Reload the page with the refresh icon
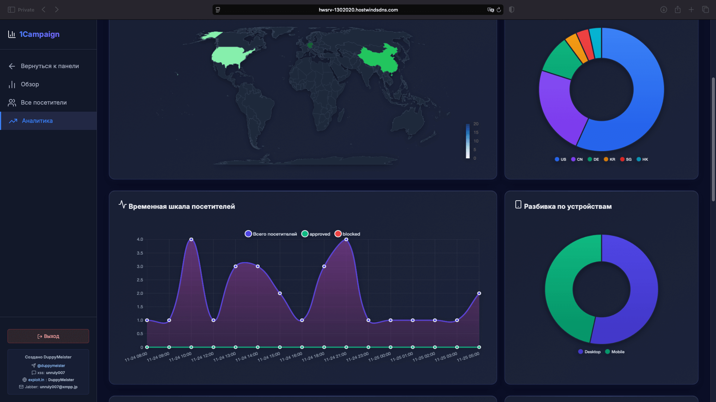The height and width of the screenshot is (402, 716). pos(499,10)
